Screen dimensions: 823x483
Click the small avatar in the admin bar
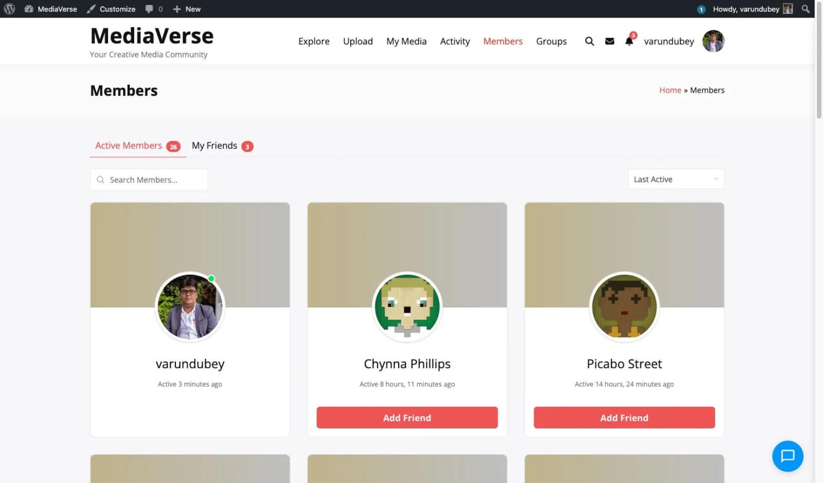tap(788, 9)
